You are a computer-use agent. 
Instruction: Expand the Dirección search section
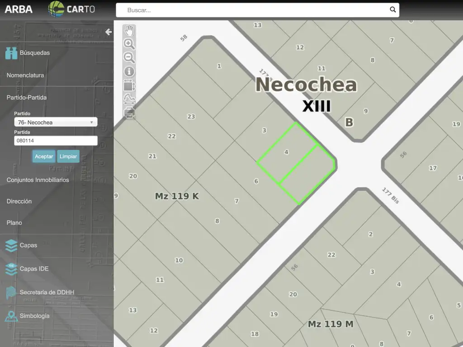click(19, 202)
